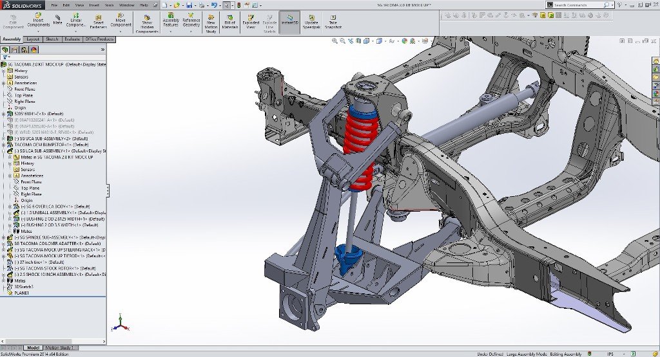
Task: Open the Smart Fasteners tool
Action: click(98, 22)
